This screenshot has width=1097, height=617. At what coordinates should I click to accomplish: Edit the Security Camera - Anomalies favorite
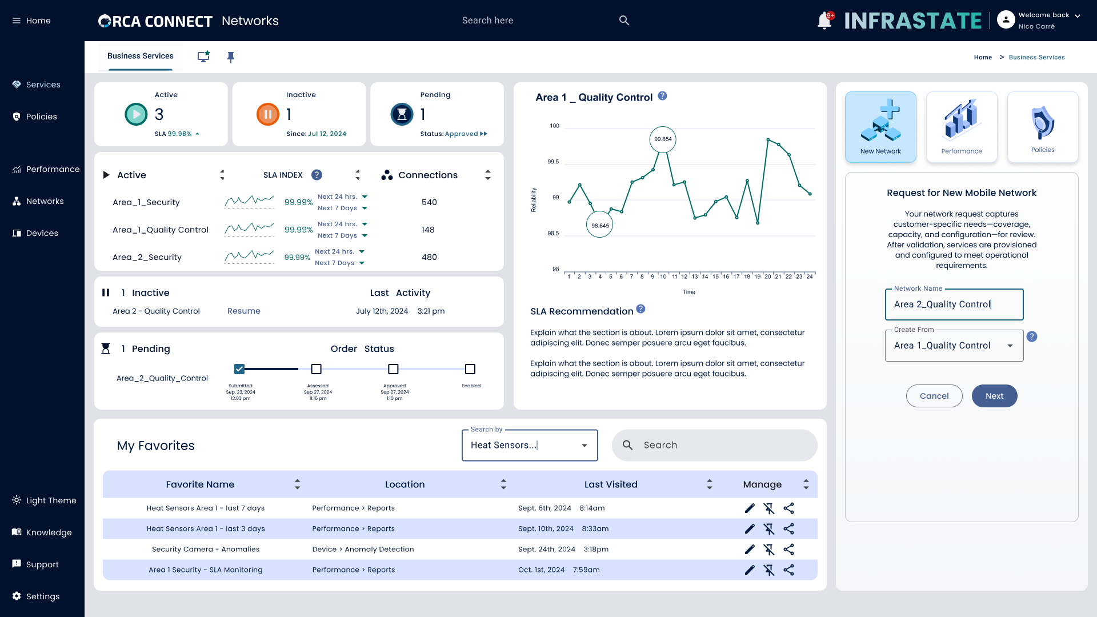coord(750,550)
